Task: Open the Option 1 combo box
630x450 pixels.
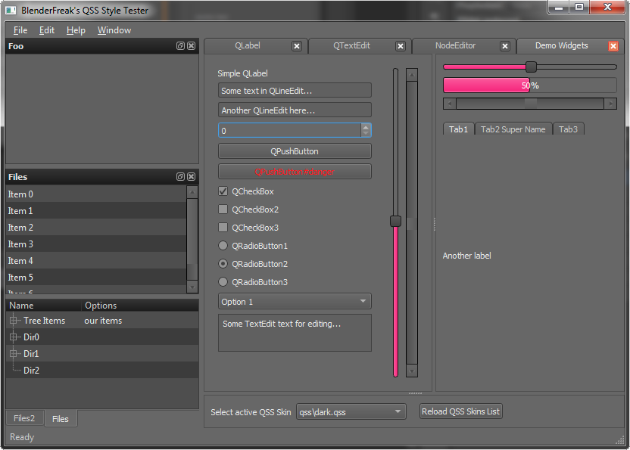Action: click(x=295, y=302)
